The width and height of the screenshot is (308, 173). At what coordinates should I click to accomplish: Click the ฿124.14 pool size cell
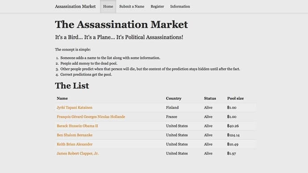233,135
